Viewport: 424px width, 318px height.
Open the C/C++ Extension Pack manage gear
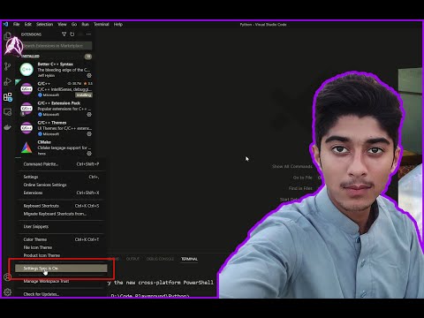[89, 114]
